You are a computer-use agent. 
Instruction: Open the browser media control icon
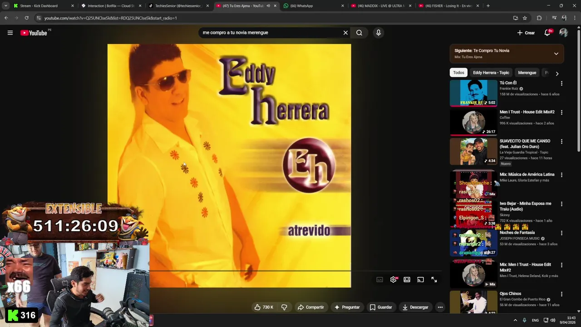pyautogui.click(x=554, y=18)
